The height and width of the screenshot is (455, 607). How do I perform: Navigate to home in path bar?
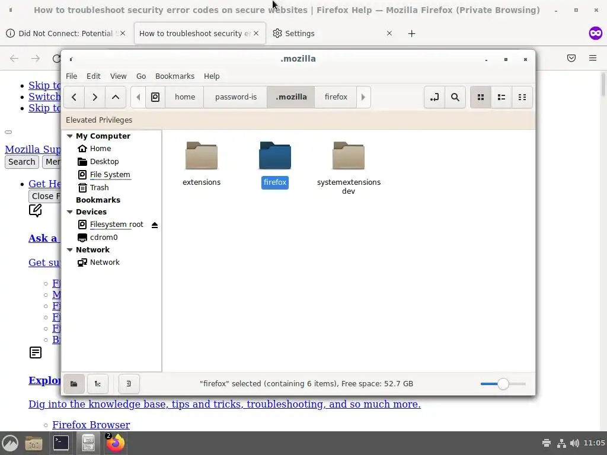[185, 97]
